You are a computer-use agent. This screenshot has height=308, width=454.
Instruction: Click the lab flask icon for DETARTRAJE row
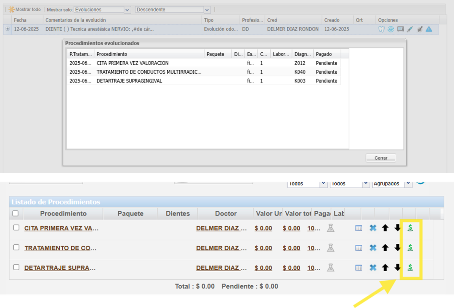[330, 268]
